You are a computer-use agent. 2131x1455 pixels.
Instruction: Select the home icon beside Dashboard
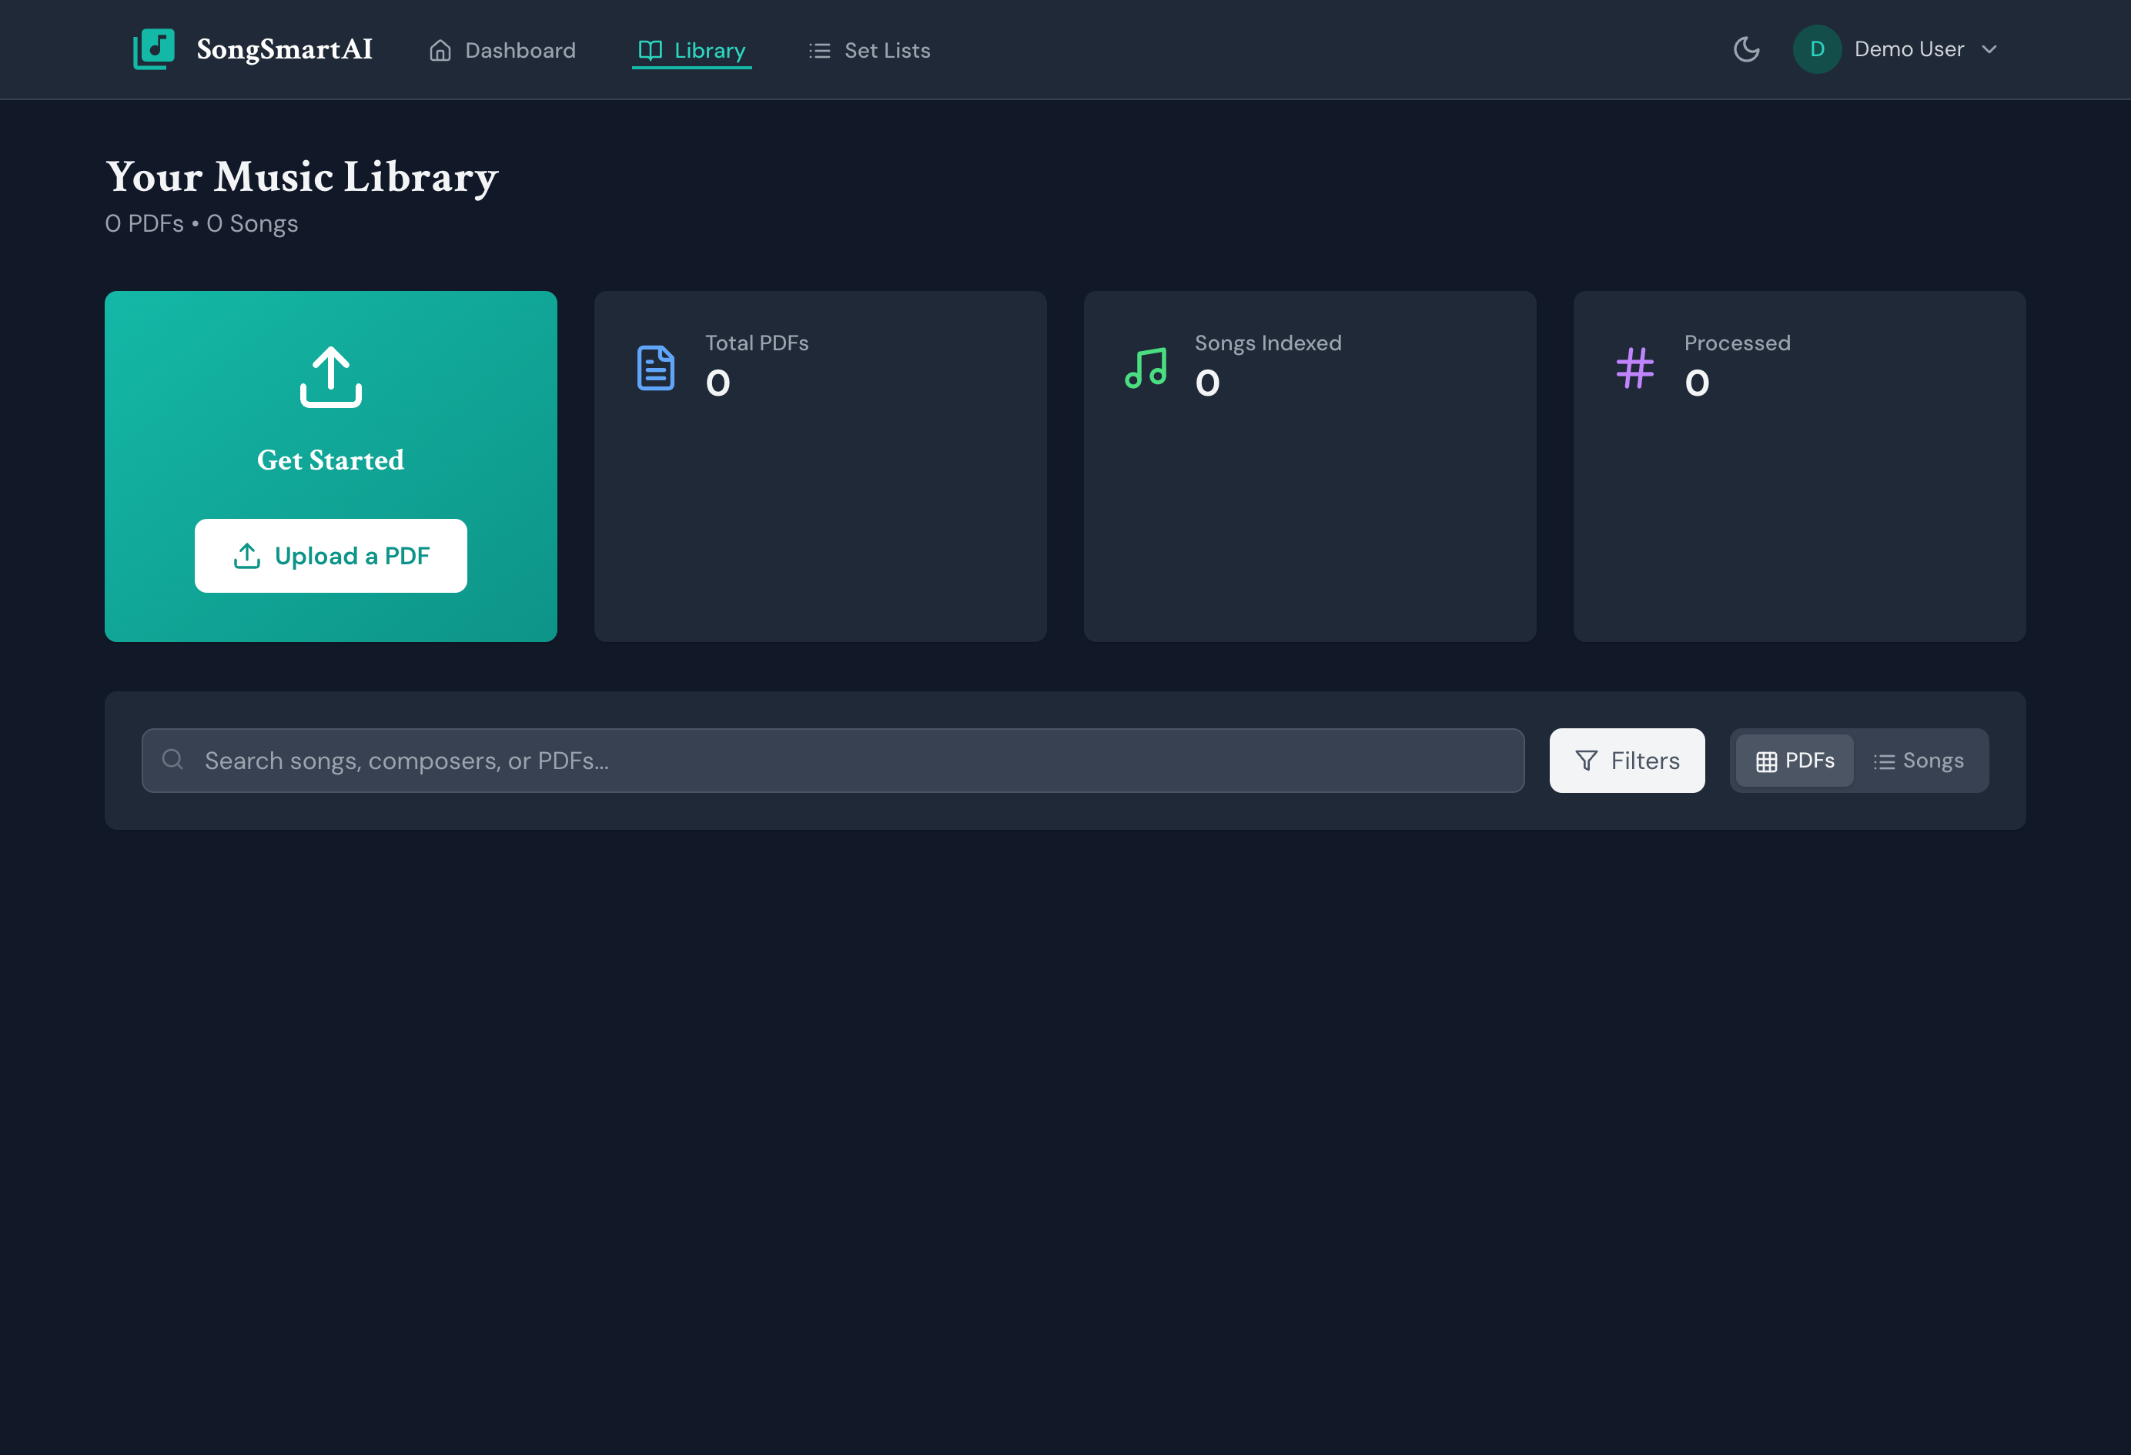[440, 51]
